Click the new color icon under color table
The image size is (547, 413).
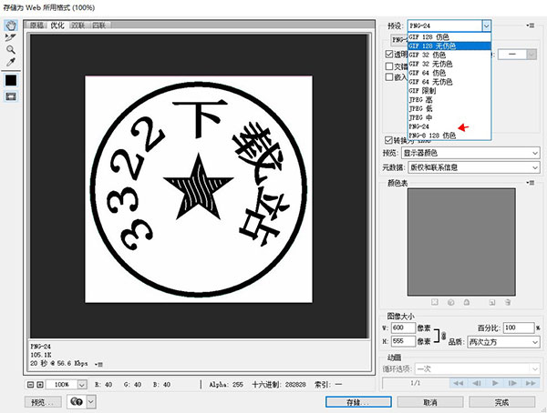(492, 302)
